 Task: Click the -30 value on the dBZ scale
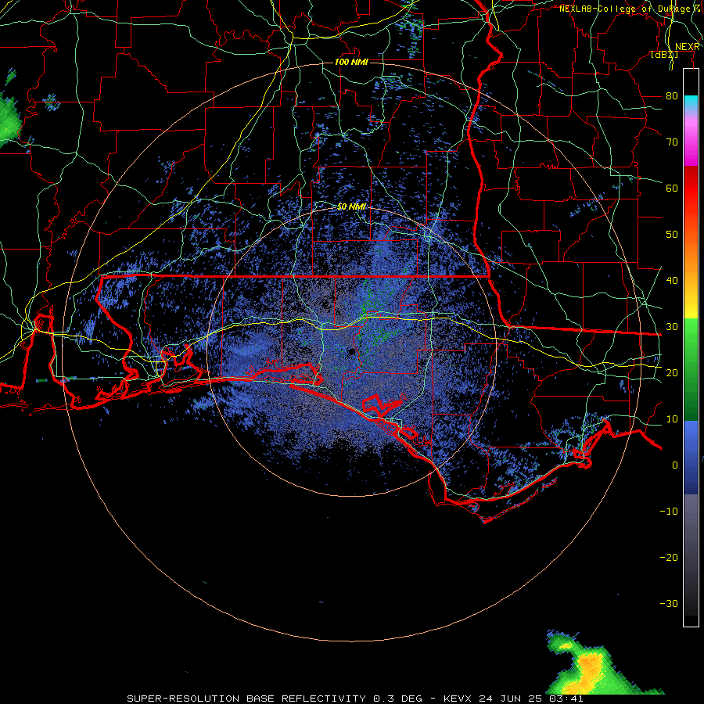click(669, 603)
